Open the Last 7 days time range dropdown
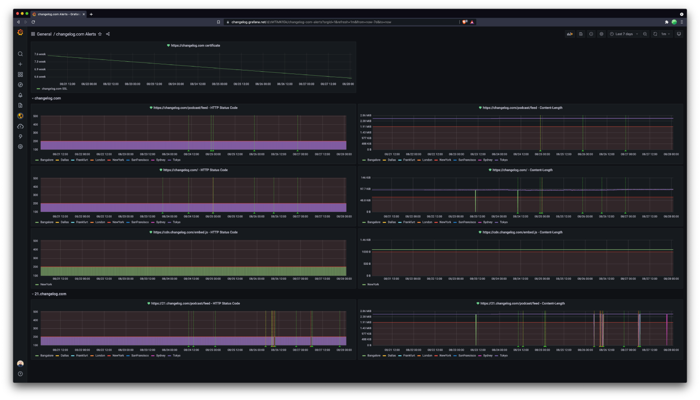This screenshot has width=700, height=400. coord(623,34)
